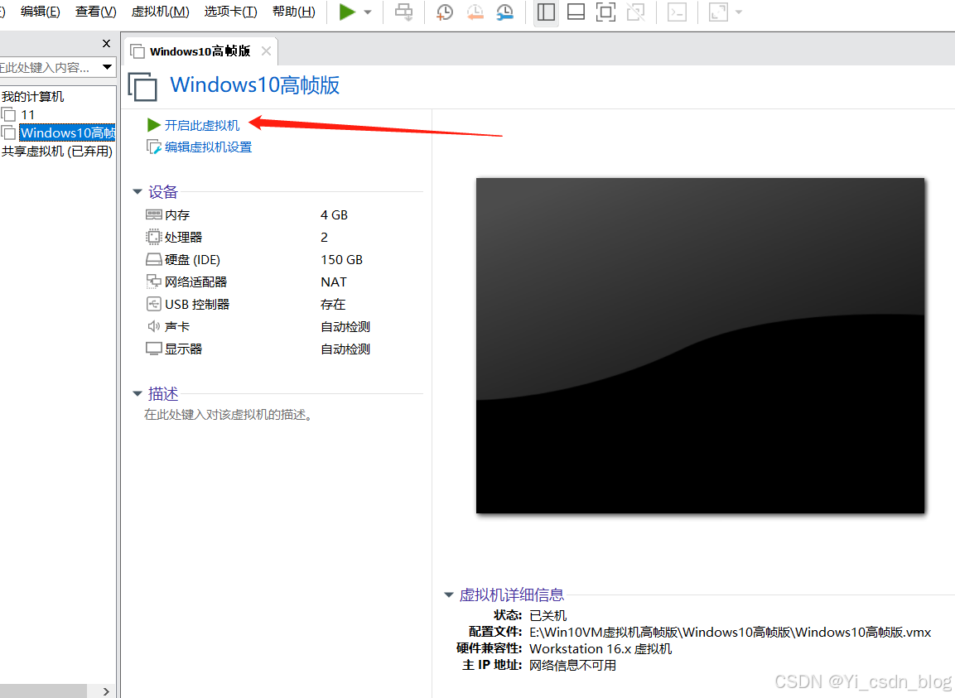The image size is (955, 698).
Task: Click the 内存 device row
Action: pos(284,215)
